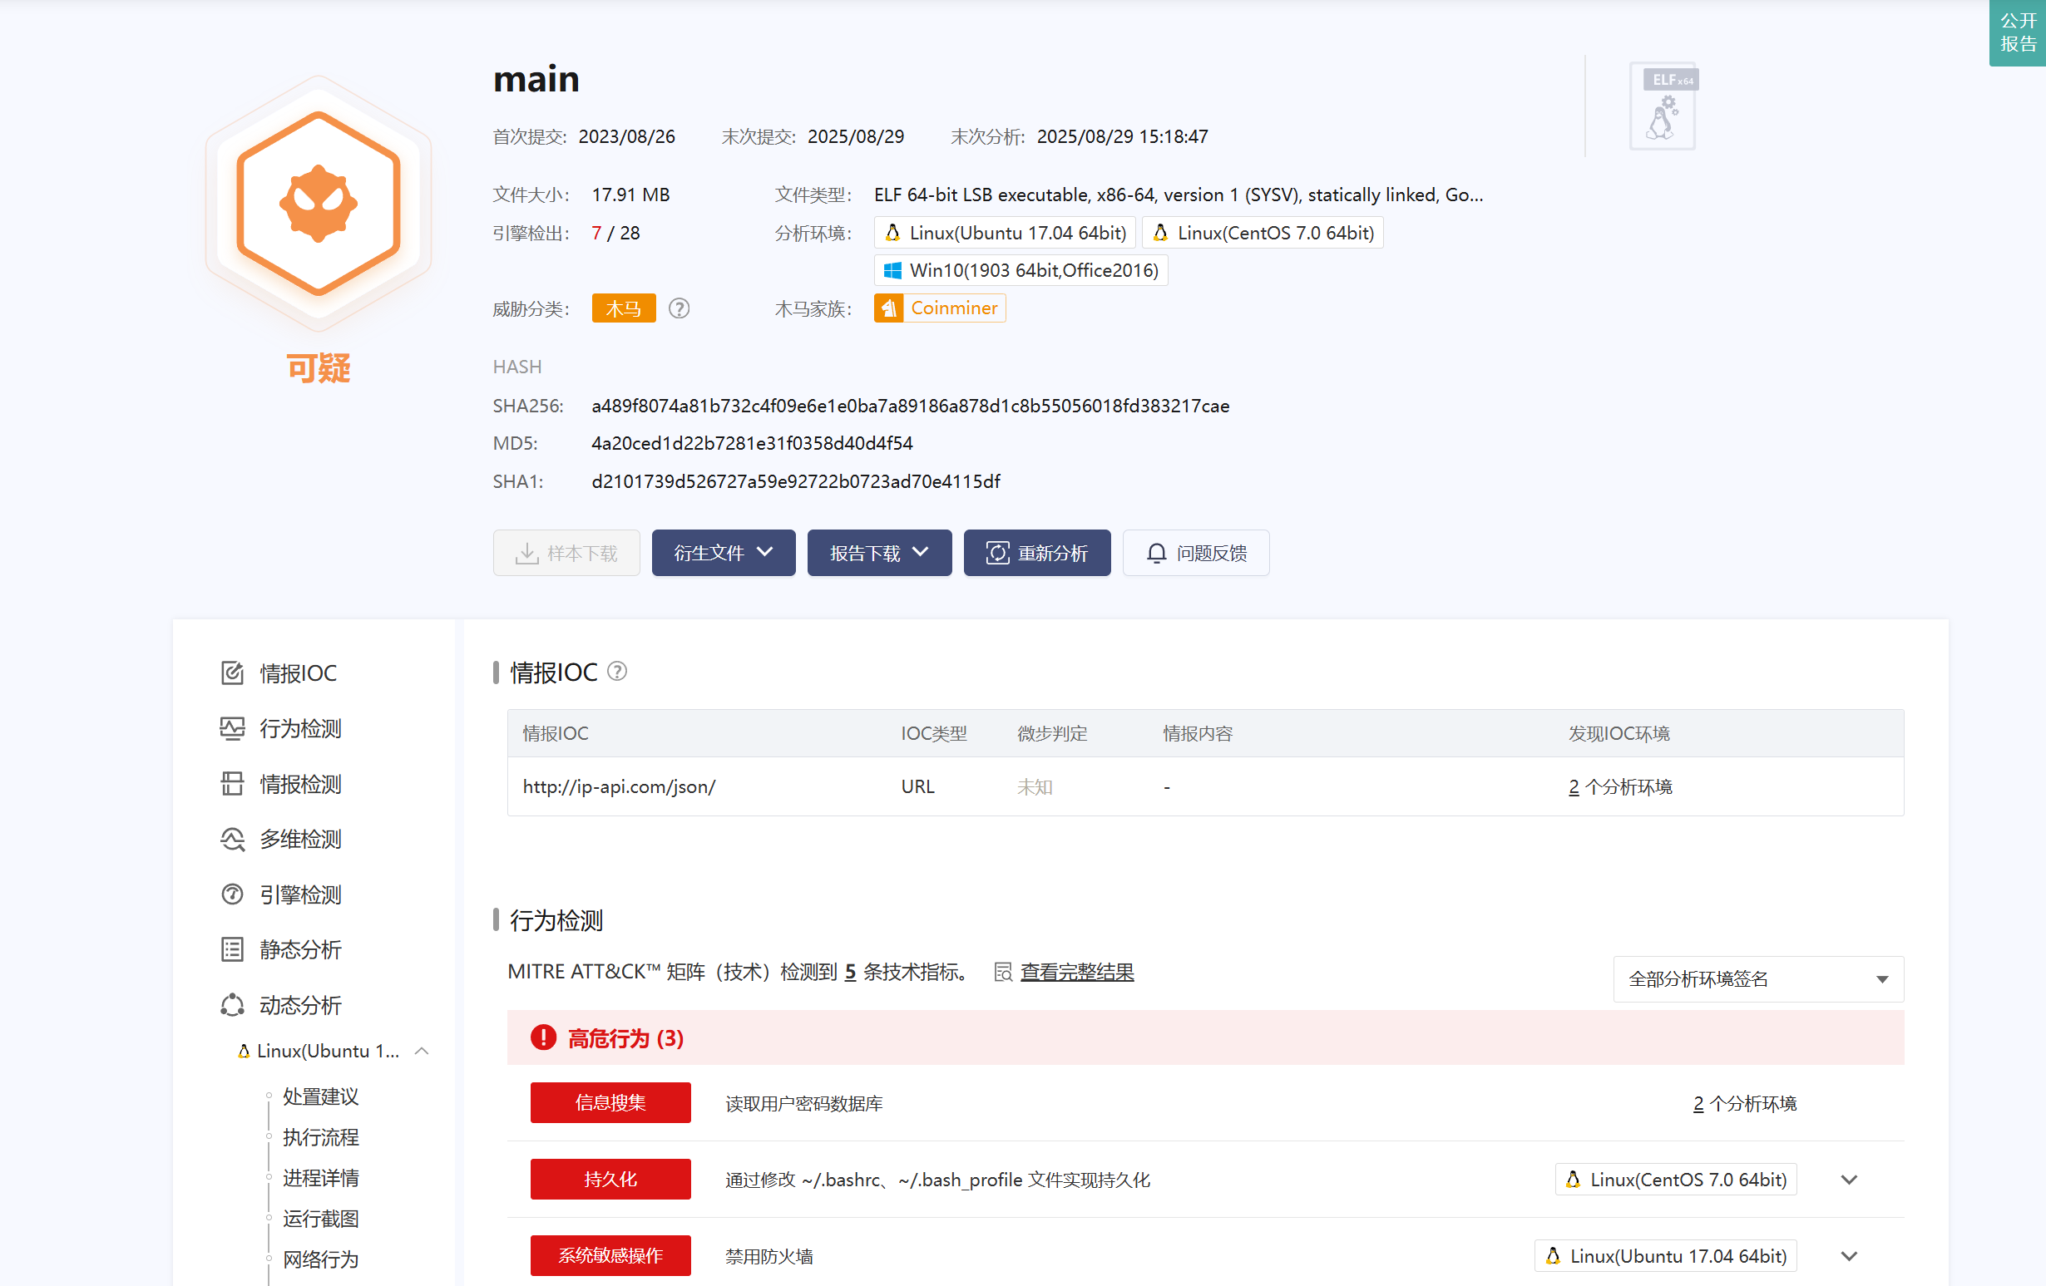Collapse the Linux(Ubuntu 1... tree node
Image resolution: width=2046 pixels, height=1286 pixels.
coord(422,1051)
